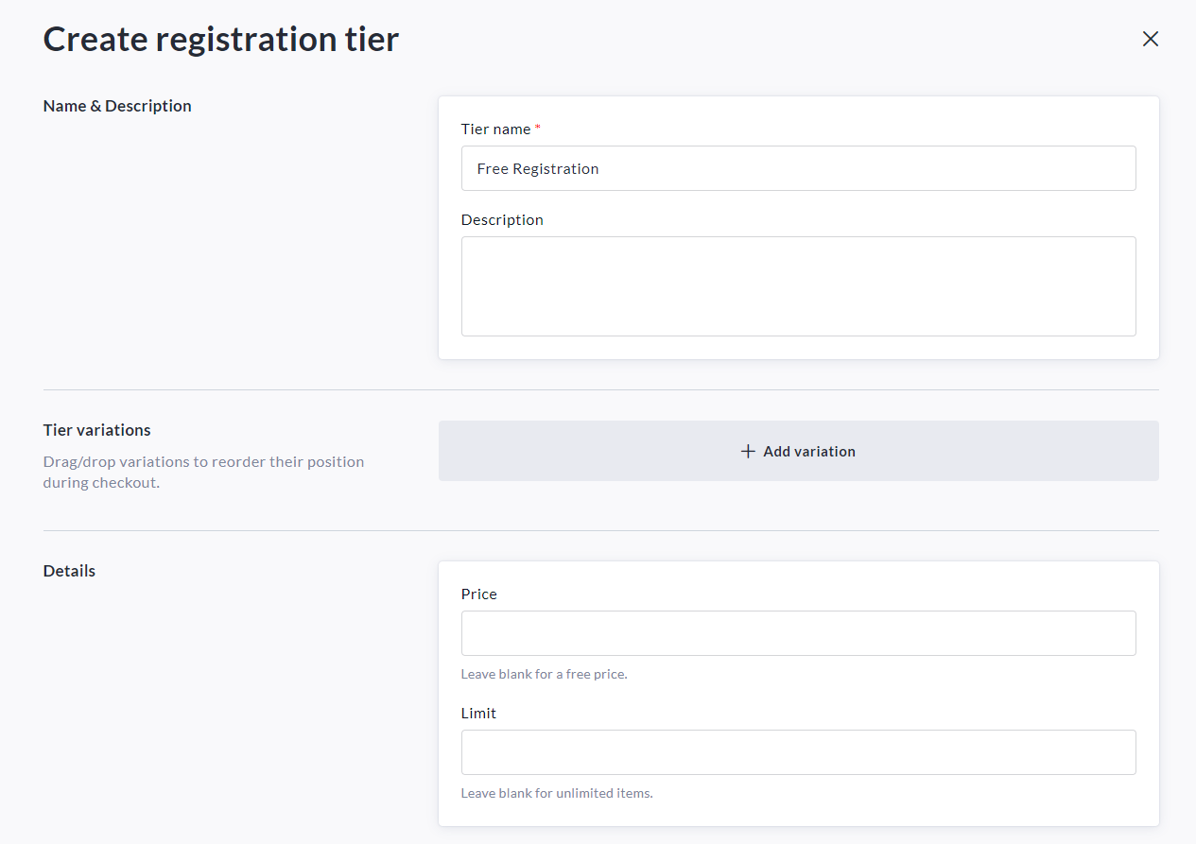Click the Tier name field label
This screenshot has width=1196, height=844.
495,129
